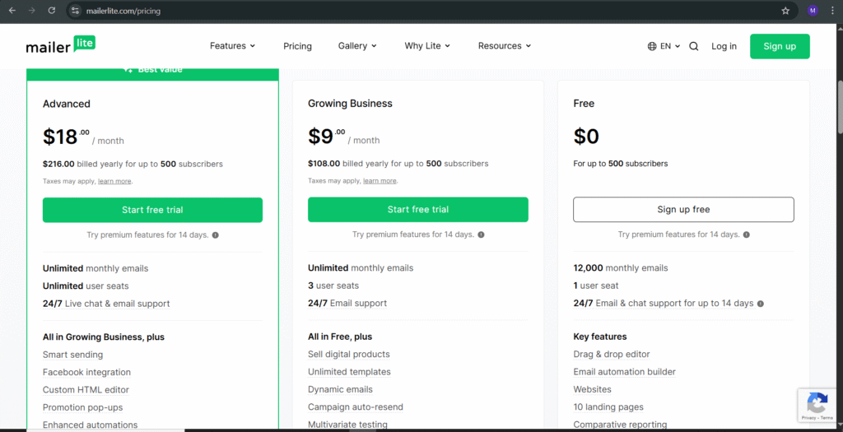This screenshot has width=843, height=432.
Task: Open Chrome three-dot menu
Action: (x=831, y=11)
